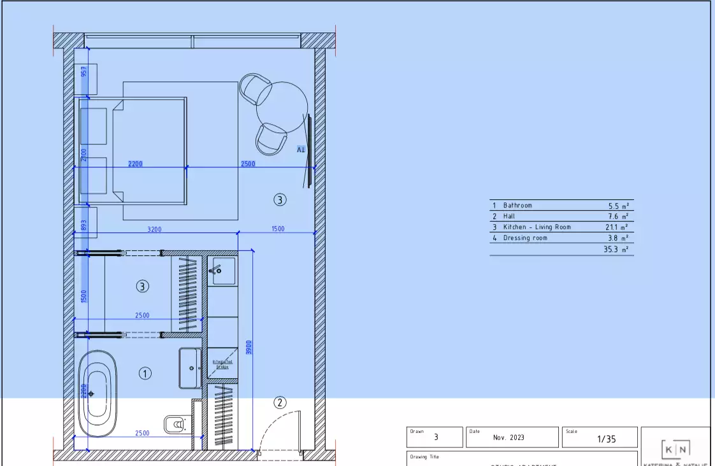This screenshot has height=466, width=715.
Task: Select the 2500 dimension at the bathroom bottom
Action: point(142,433)
